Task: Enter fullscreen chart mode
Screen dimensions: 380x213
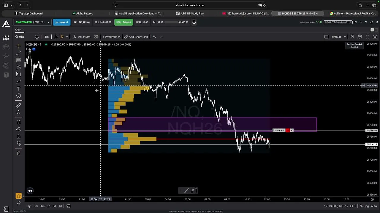Action: 368,37
